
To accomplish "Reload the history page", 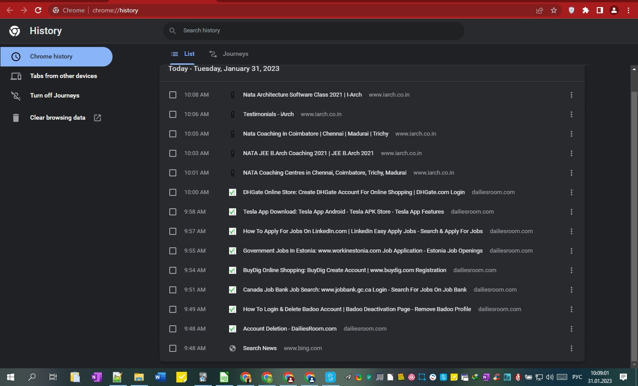I will tap(38, 10).
